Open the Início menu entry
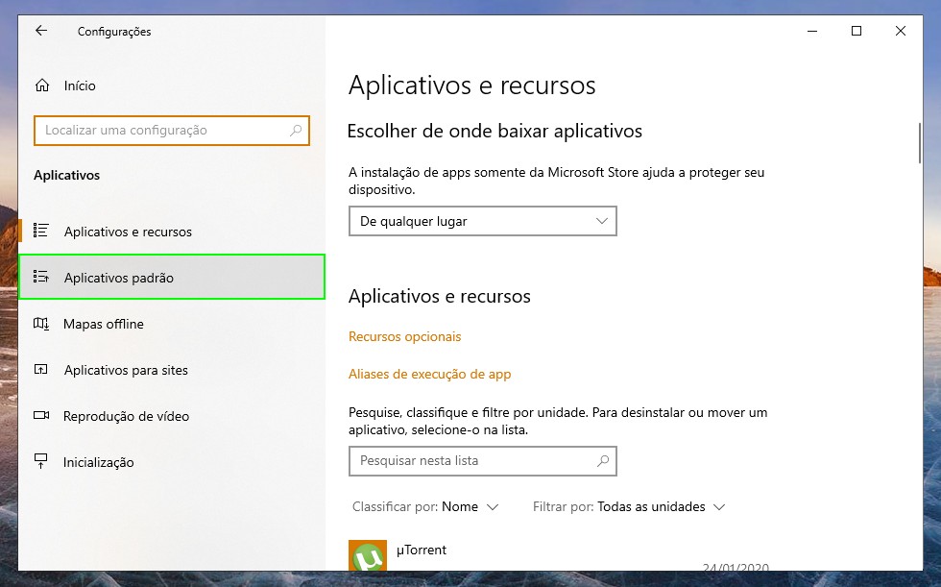 (x=171, y=86)
